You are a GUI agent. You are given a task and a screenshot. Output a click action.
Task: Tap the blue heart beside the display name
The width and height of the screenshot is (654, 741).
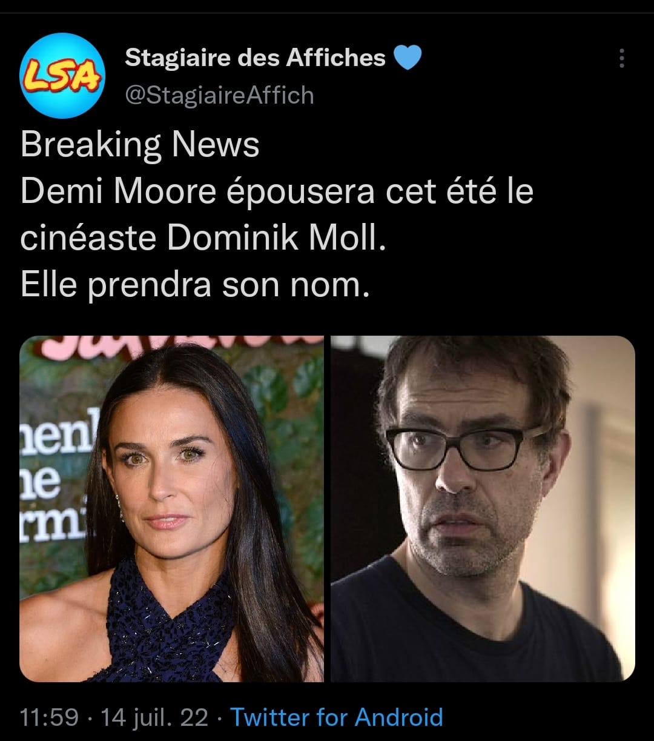(x=407, y=58)
